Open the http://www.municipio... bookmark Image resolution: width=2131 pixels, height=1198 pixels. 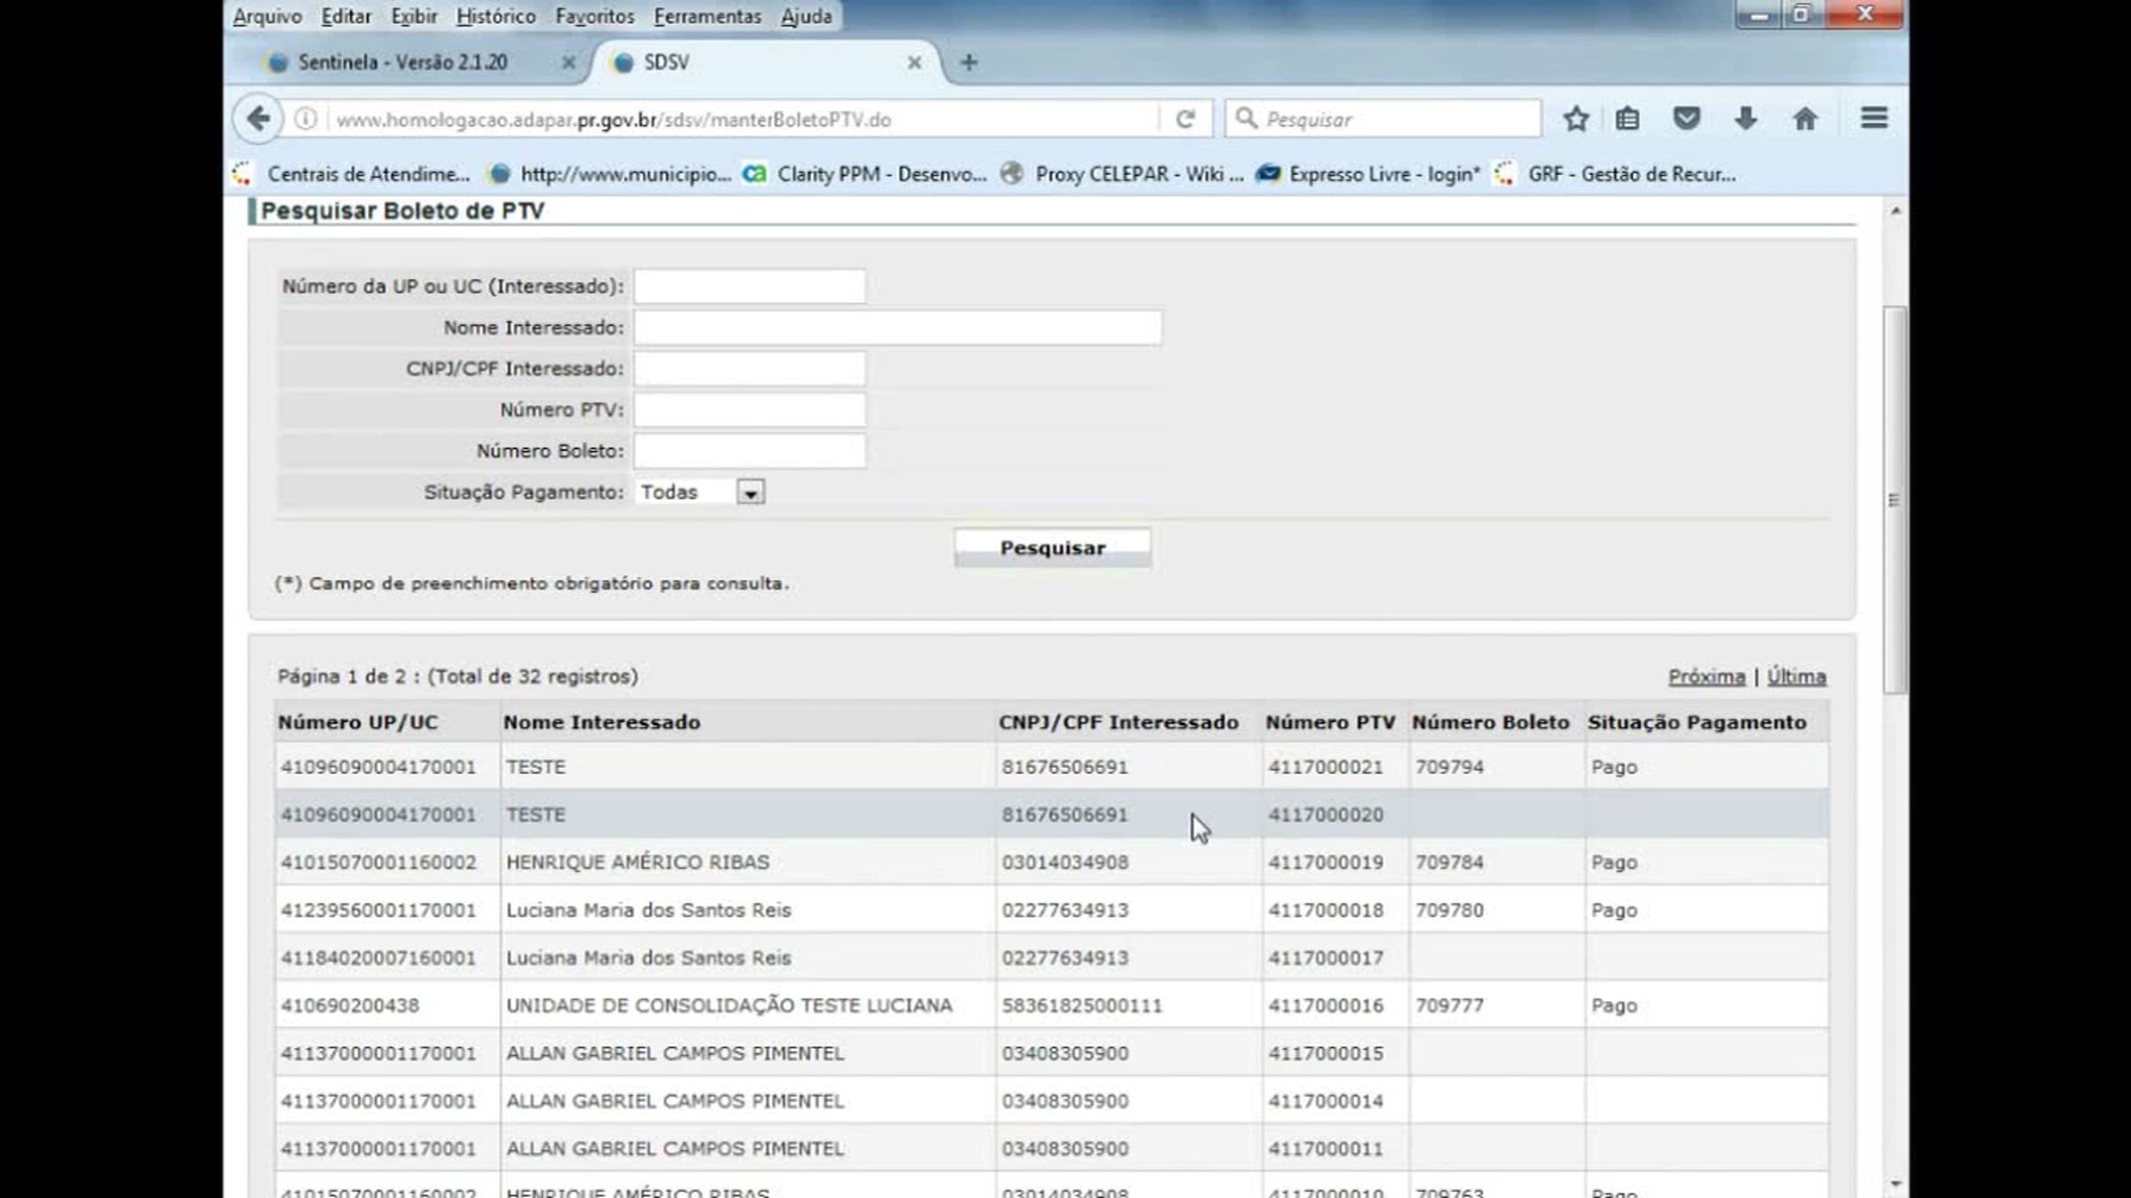[611, 174]
